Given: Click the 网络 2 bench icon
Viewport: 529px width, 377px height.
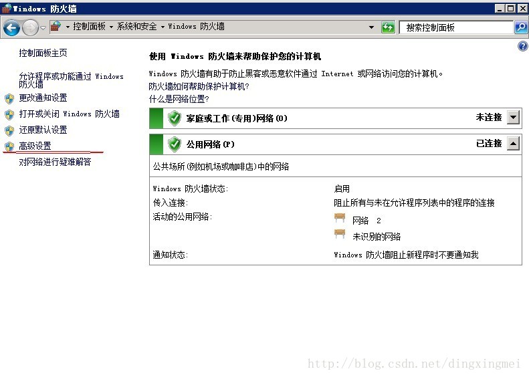Looking at the screenshot, I should click(x=340, y=218).
